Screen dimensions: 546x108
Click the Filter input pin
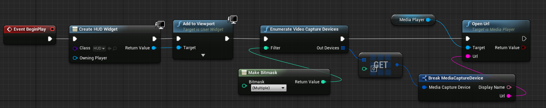[x=266, y=48]
